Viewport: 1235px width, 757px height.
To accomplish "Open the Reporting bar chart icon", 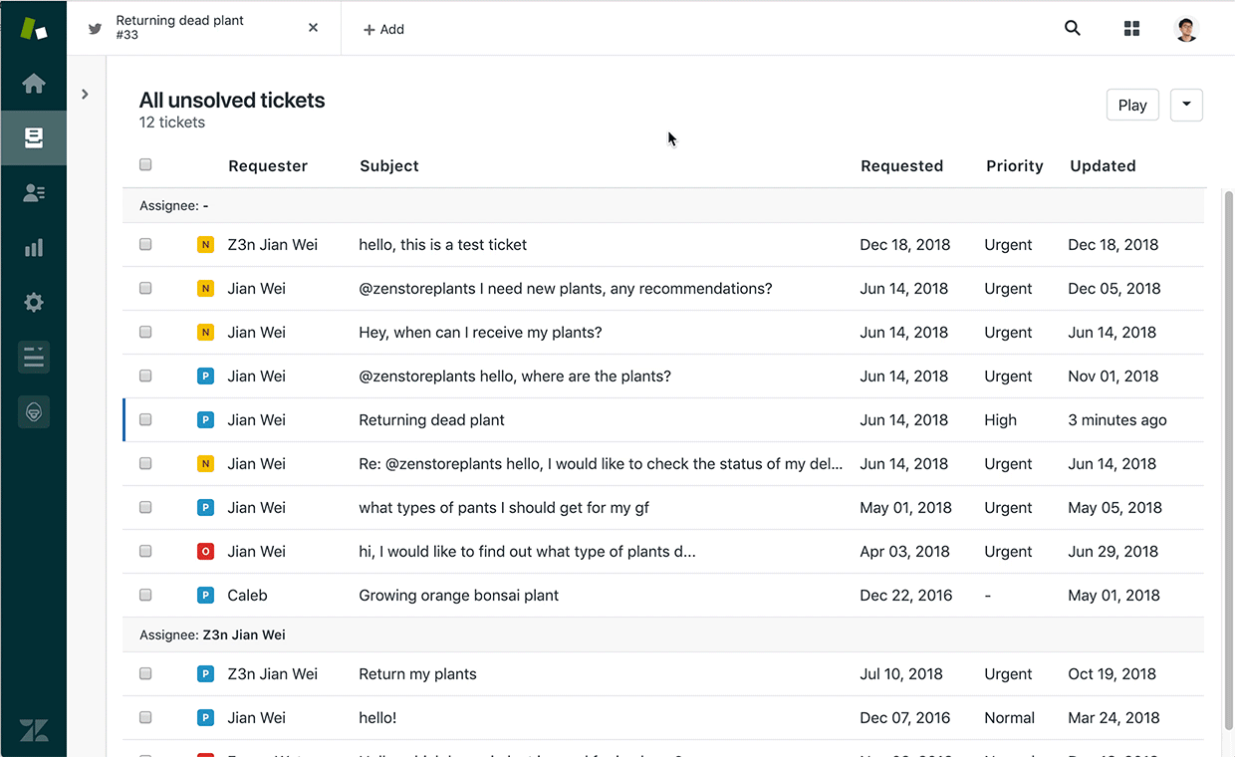I will pyautogui.click(x=34, y=248).
